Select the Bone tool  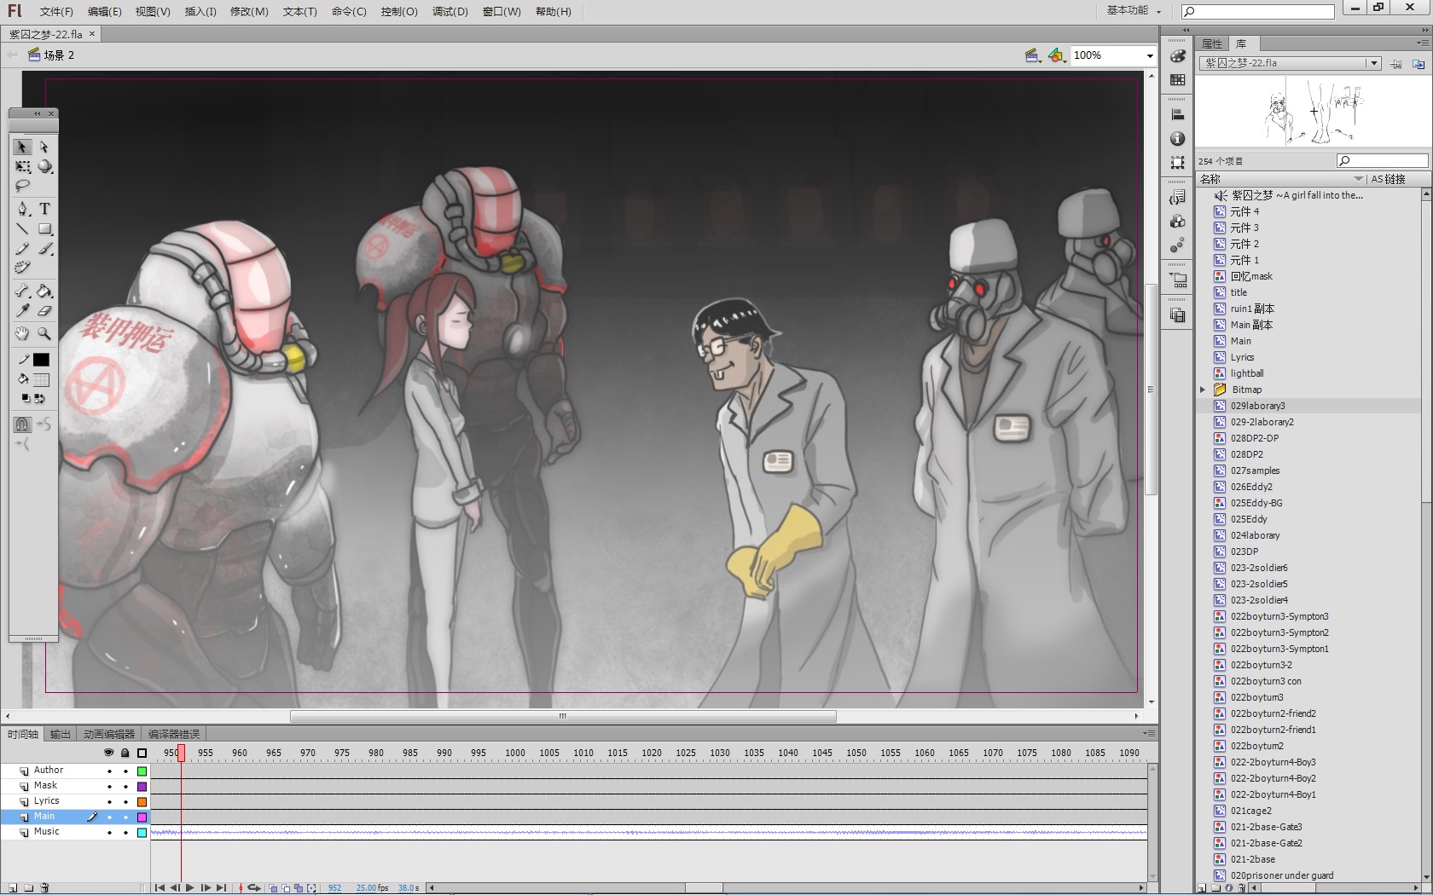pos(22,291)
